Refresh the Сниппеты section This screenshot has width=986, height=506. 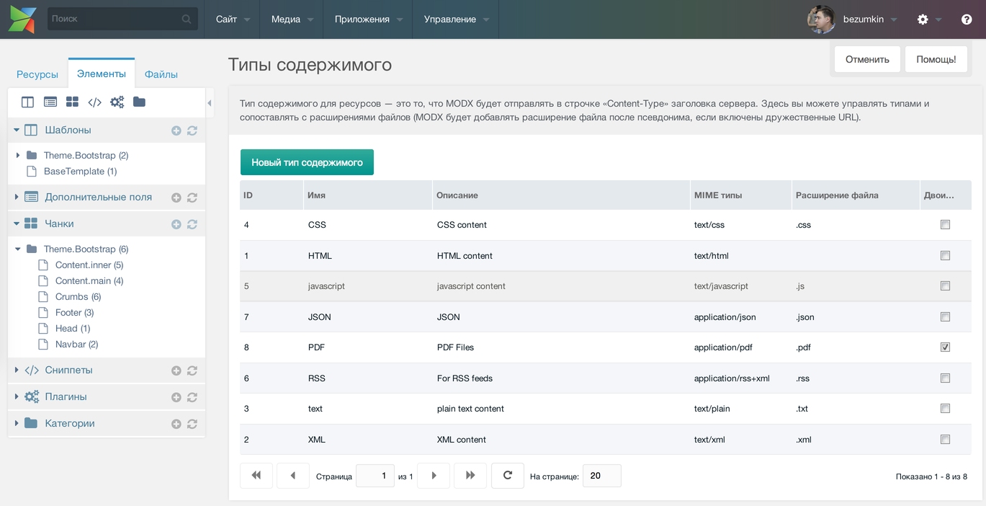pos(192,370)
